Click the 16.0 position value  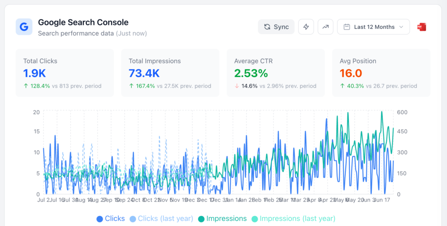tap(351, 73)
